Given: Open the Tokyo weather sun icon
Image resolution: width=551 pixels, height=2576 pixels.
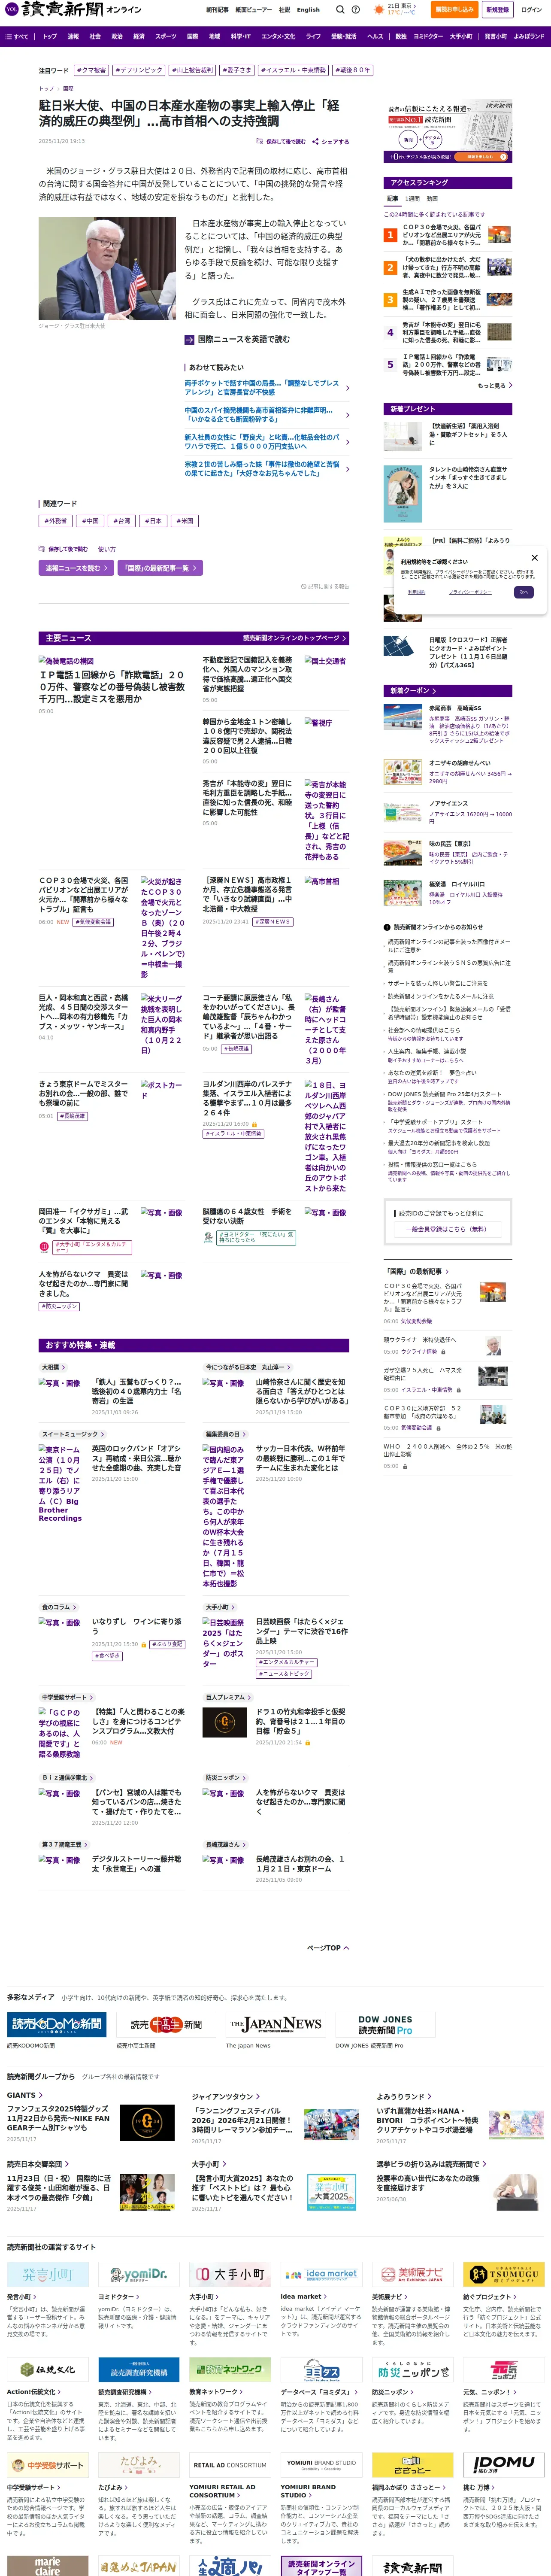Looking at the screenshot, I should coord(379,9).
